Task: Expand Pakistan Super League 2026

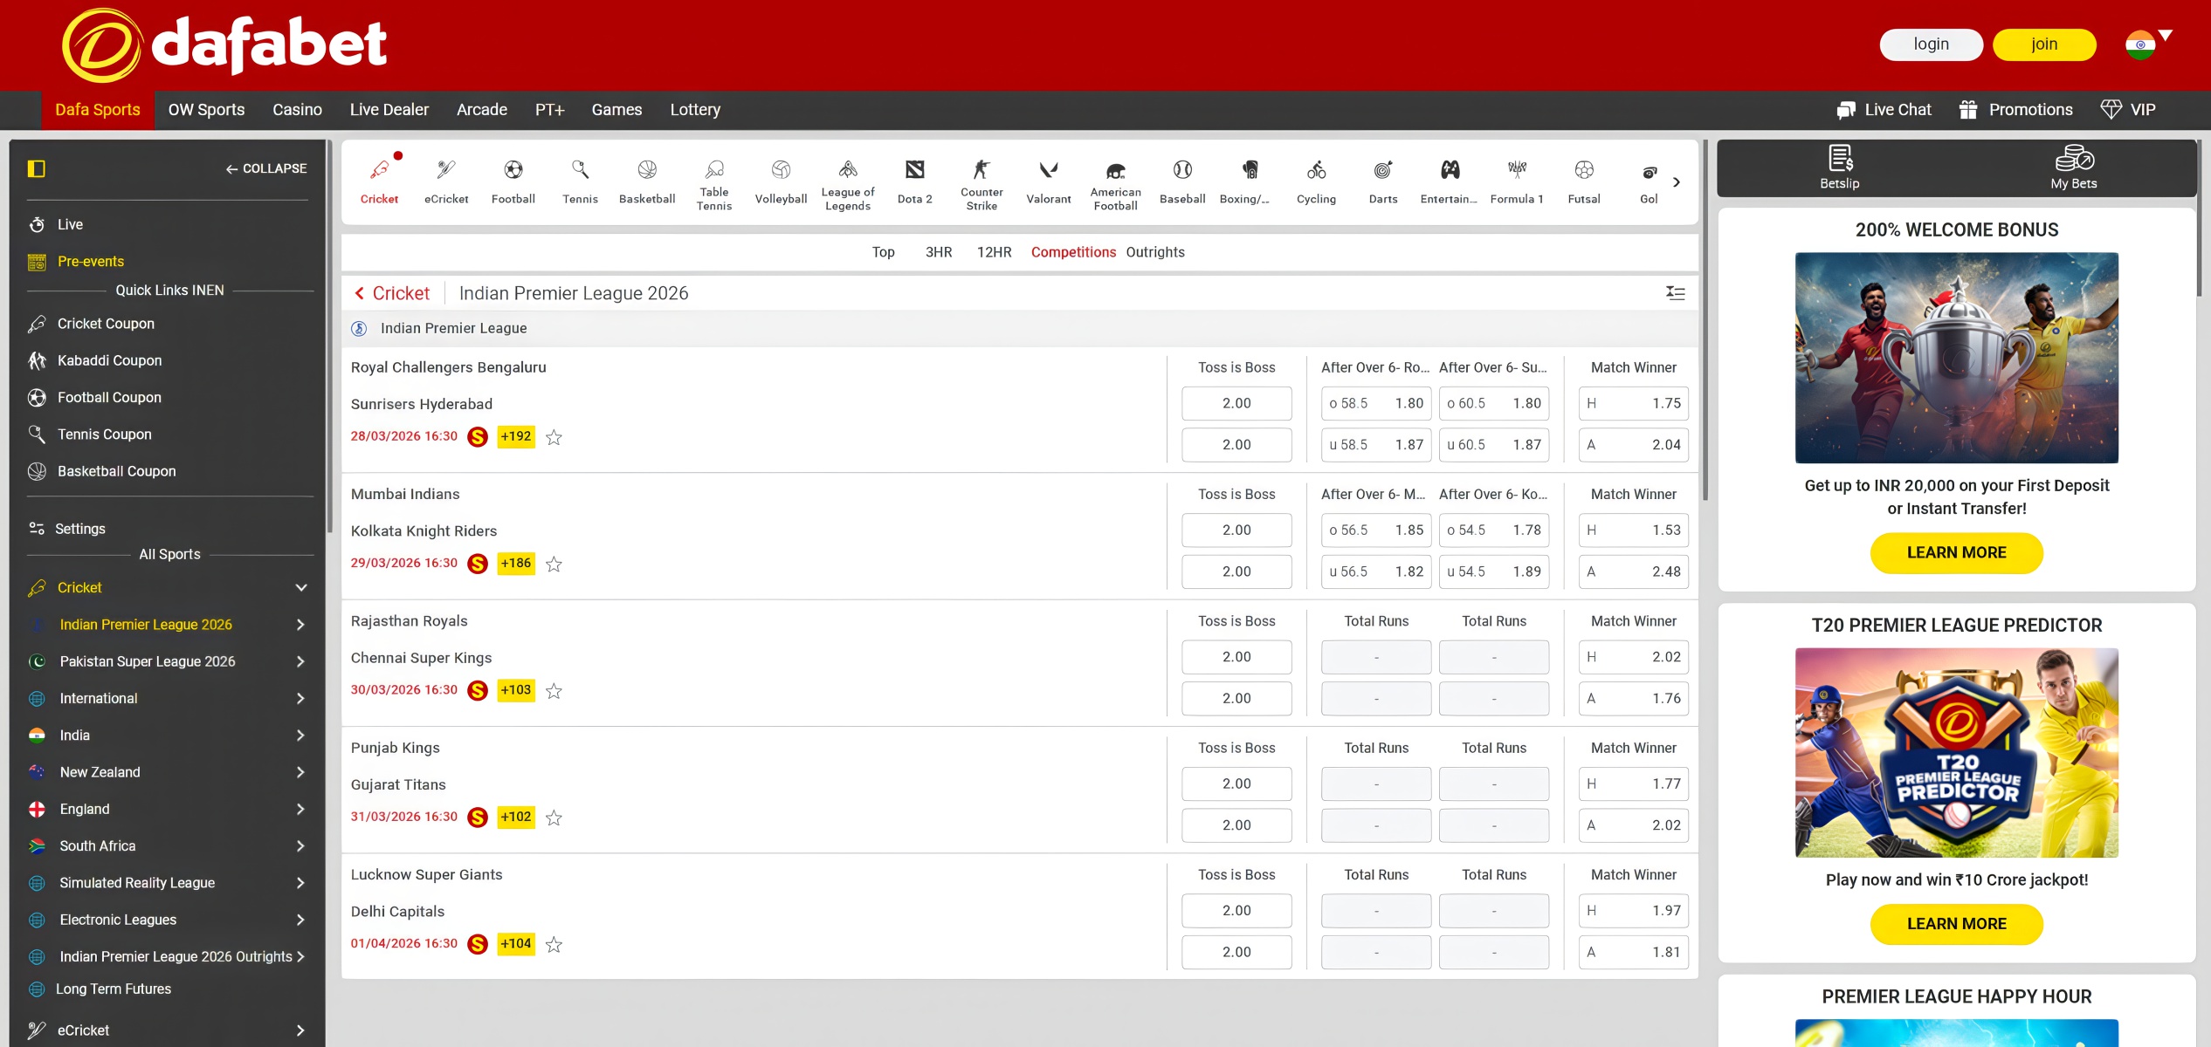Action: (300, 661)
